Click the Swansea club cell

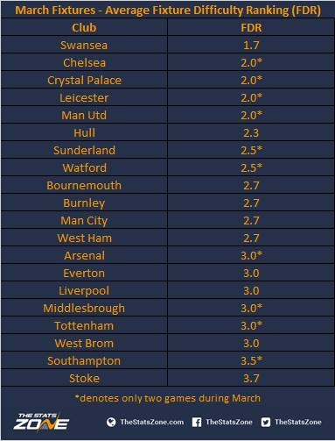[84, 45]
